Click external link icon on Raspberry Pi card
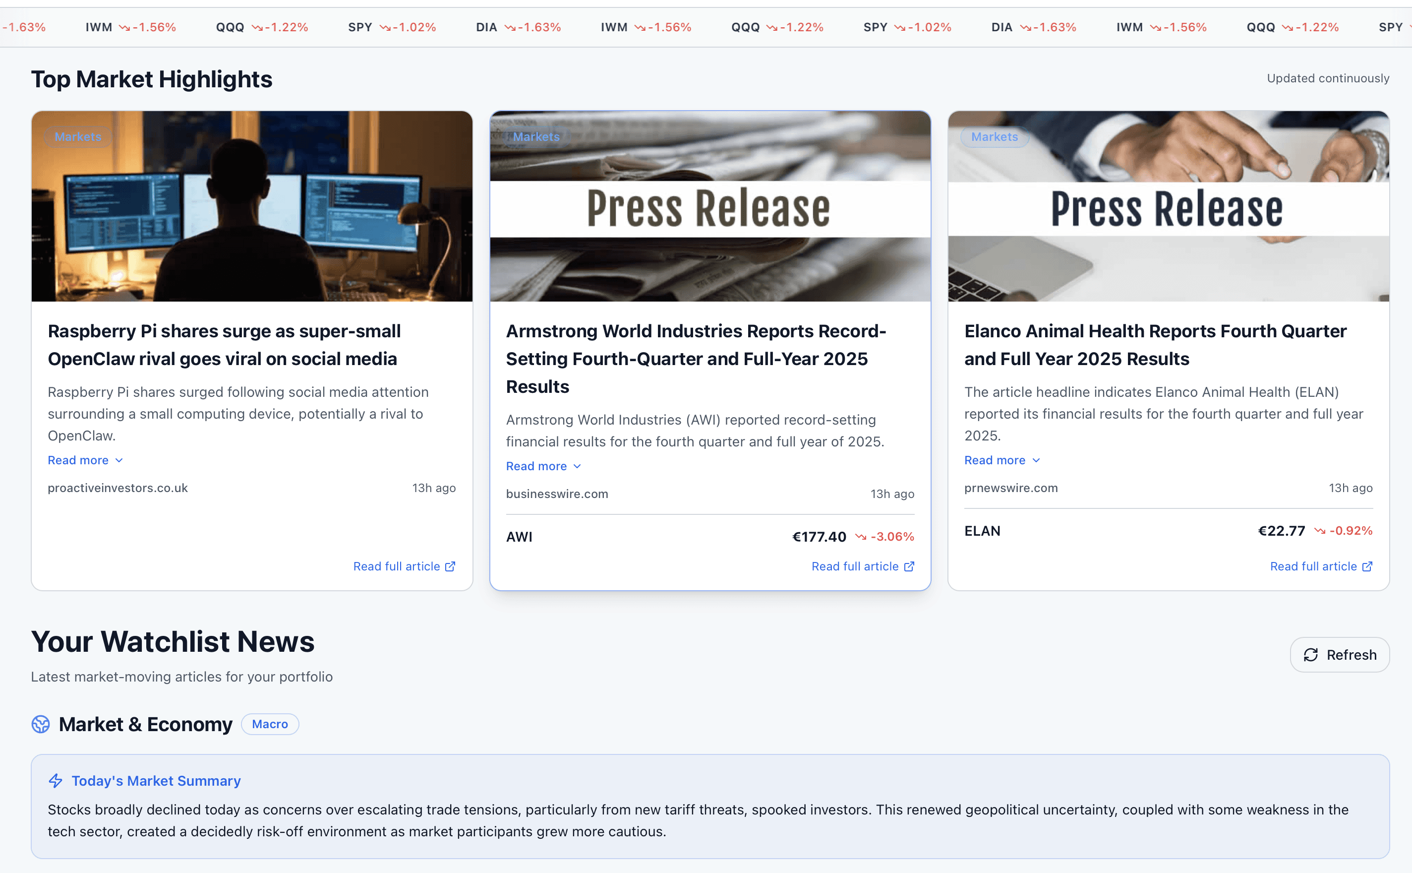Screen dimensions: 1412x873 click(x=451, y=566)
